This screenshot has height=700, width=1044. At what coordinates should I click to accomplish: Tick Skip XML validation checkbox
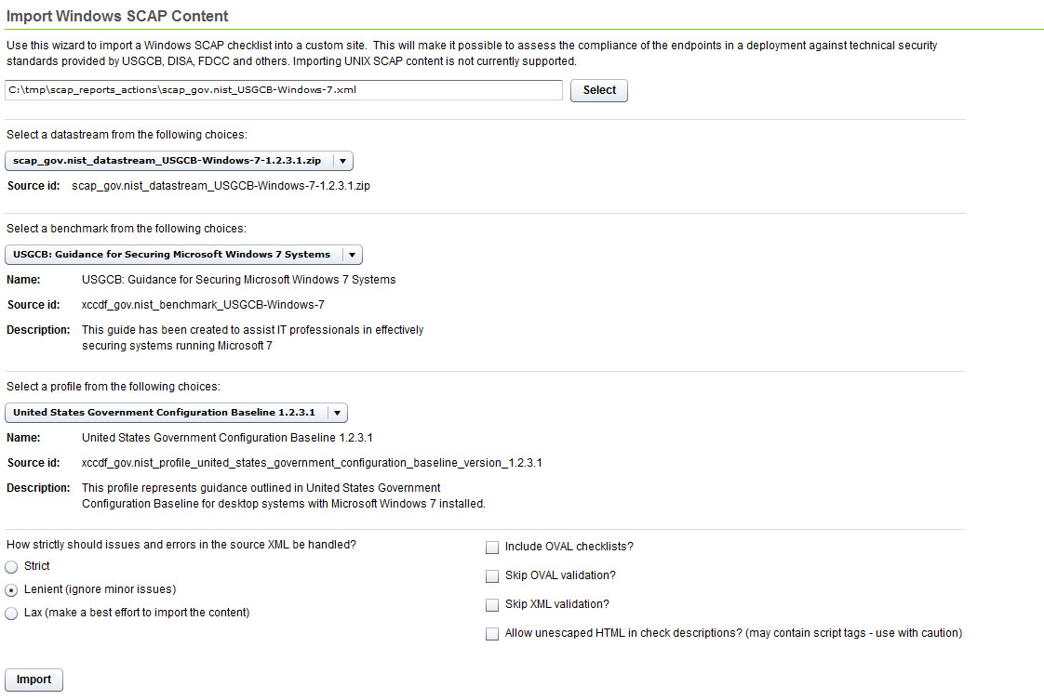point(492,605)
